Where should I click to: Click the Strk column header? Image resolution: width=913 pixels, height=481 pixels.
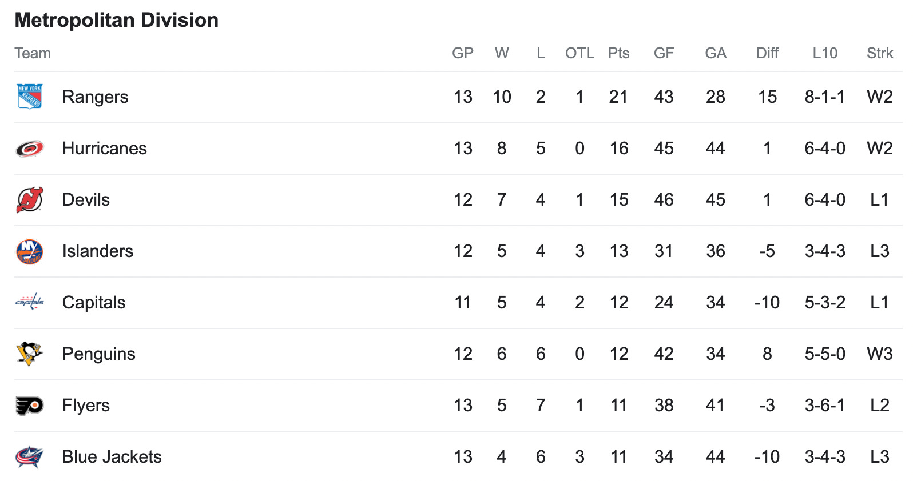(x=880, y=53)
